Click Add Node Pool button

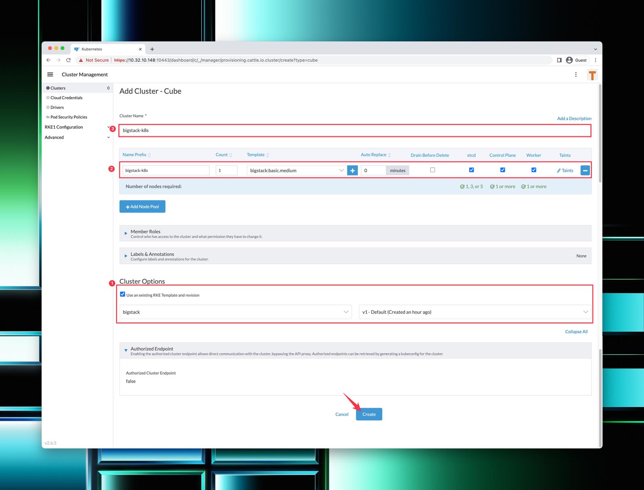pos(142,206)
